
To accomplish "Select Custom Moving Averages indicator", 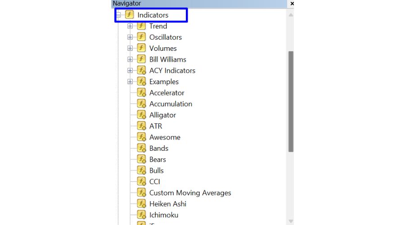I will coord(190,193).
